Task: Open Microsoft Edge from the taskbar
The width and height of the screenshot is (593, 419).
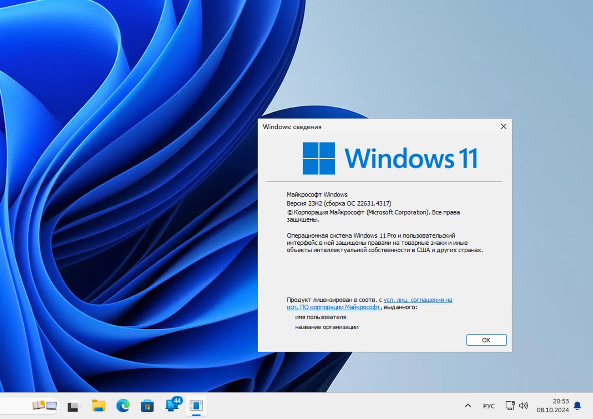Action: (x=123, y=406)
